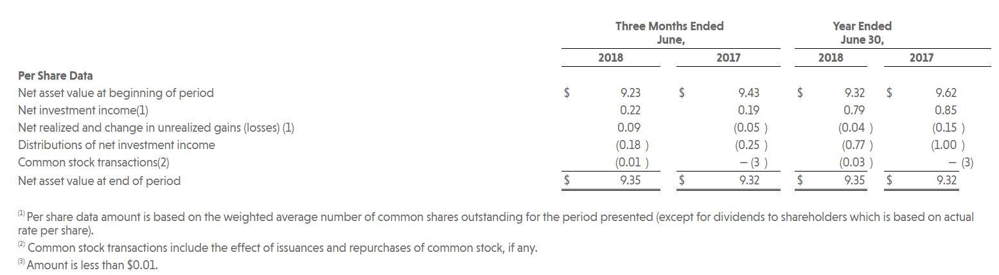Click the (1.00) distributions value
The width and height of the screenshot is (999, 275).
pyautogui.click(x=948, y=145)
